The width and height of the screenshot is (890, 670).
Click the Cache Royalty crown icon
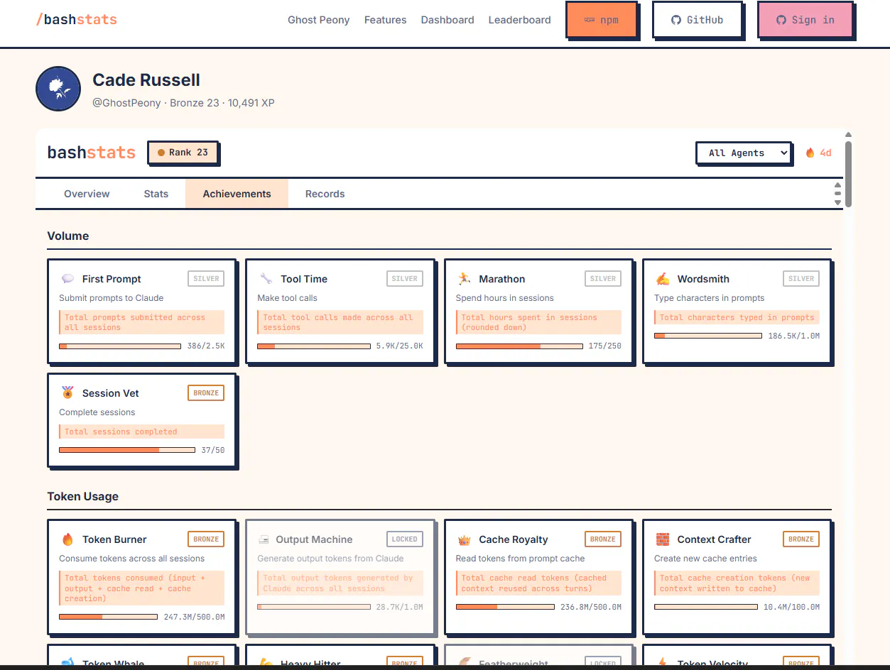pos(464,539)
